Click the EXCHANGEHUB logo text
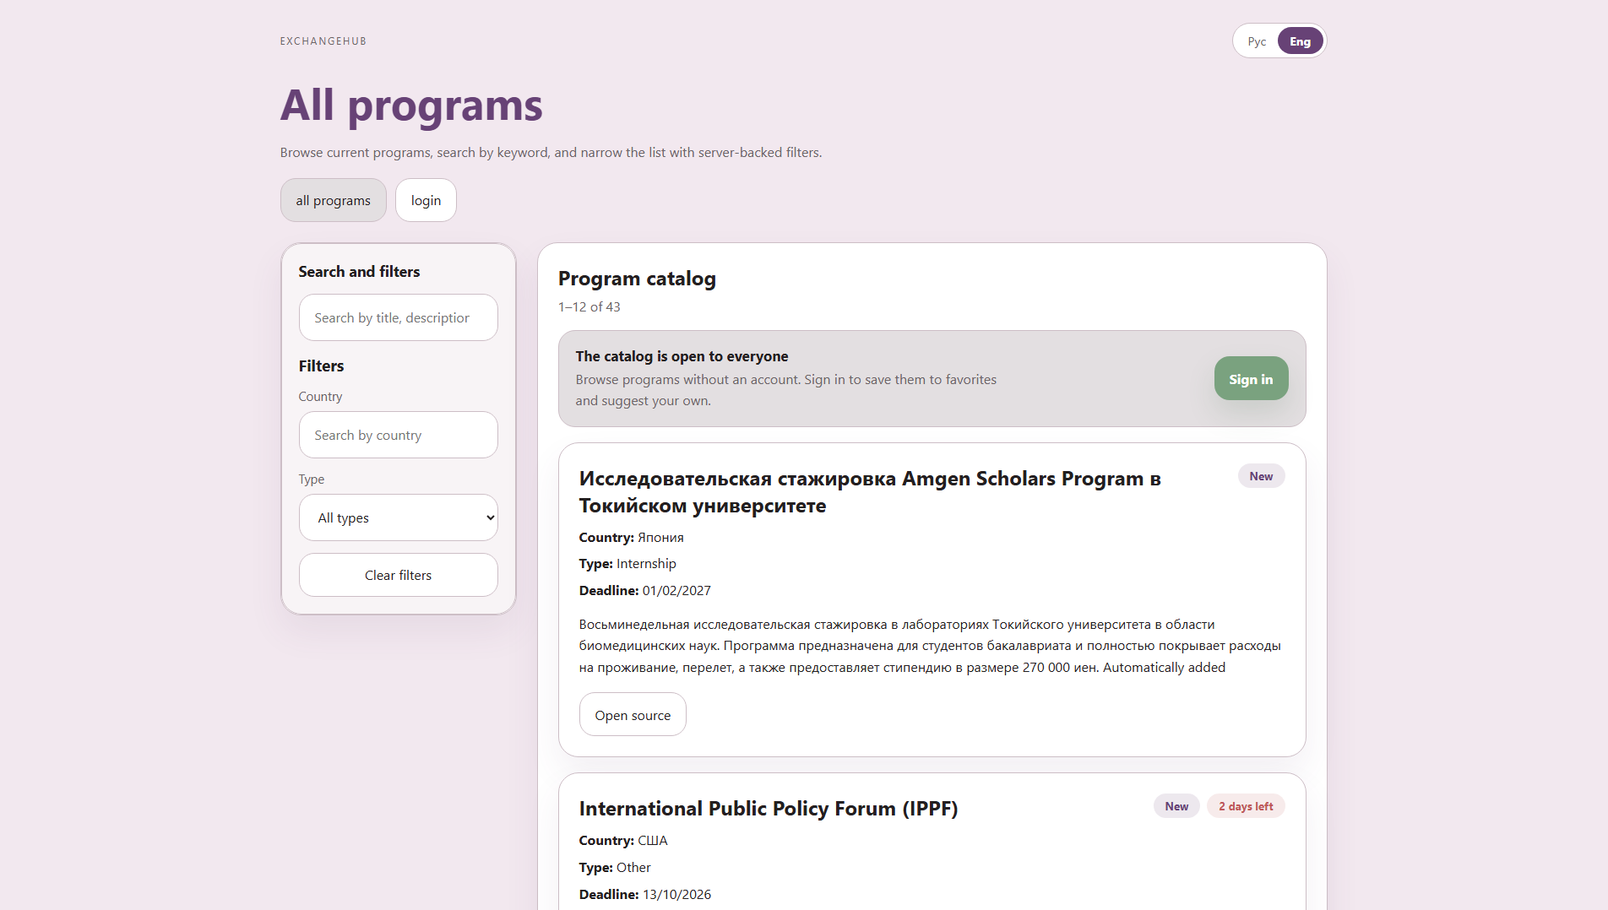The width and height of the screenshot is (1608, 910). coord(323,41)
